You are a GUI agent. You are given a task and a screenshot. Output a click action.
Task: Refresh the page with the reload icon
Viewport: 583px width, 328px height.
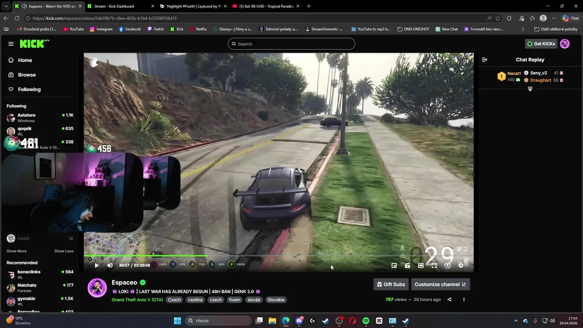tap(17, 18)
